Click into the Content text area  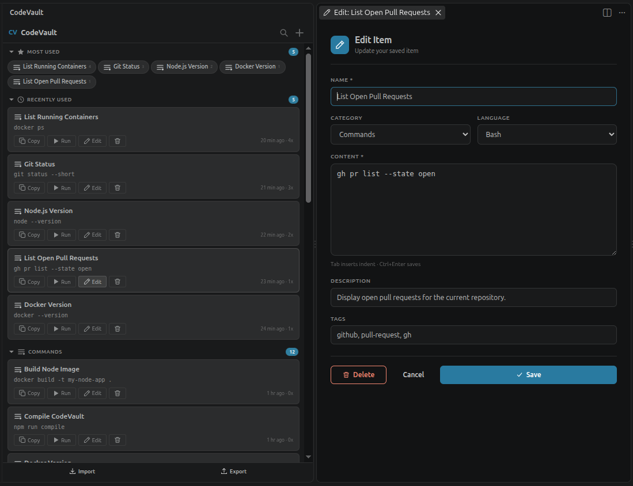[x=473, y=210]
